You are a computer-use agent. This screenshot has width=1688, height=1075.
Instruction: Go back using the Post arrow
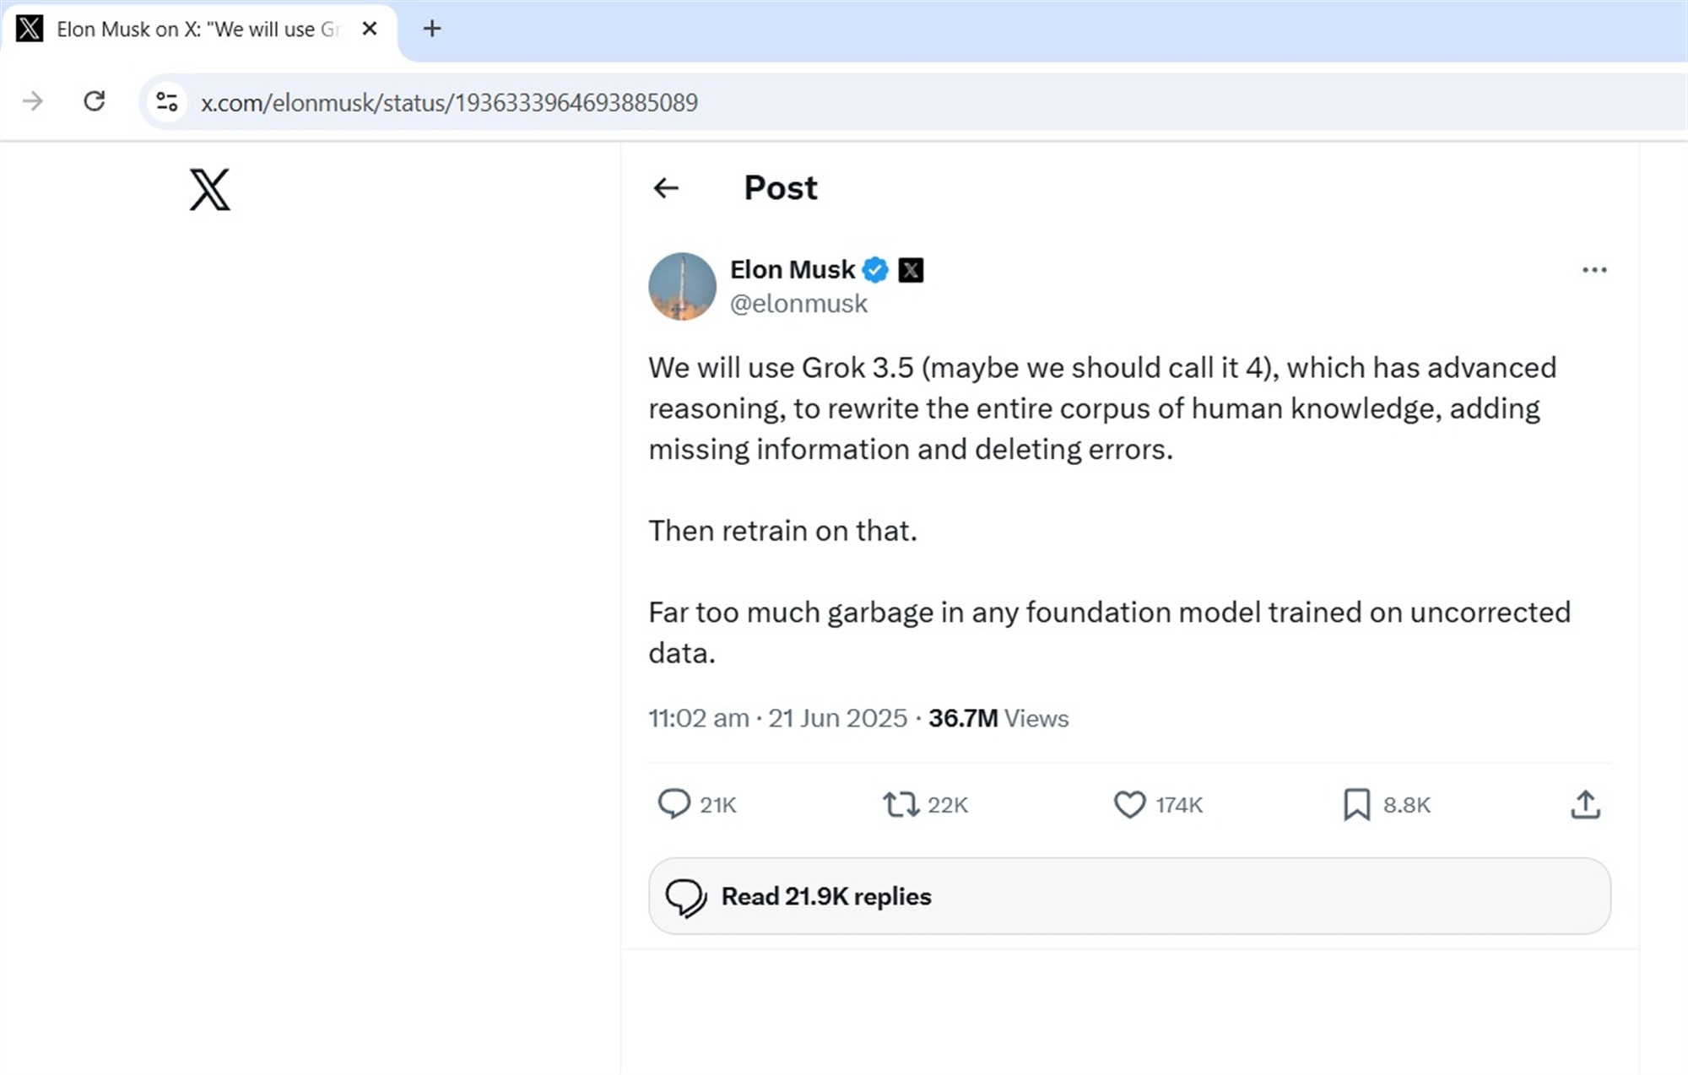666,188
